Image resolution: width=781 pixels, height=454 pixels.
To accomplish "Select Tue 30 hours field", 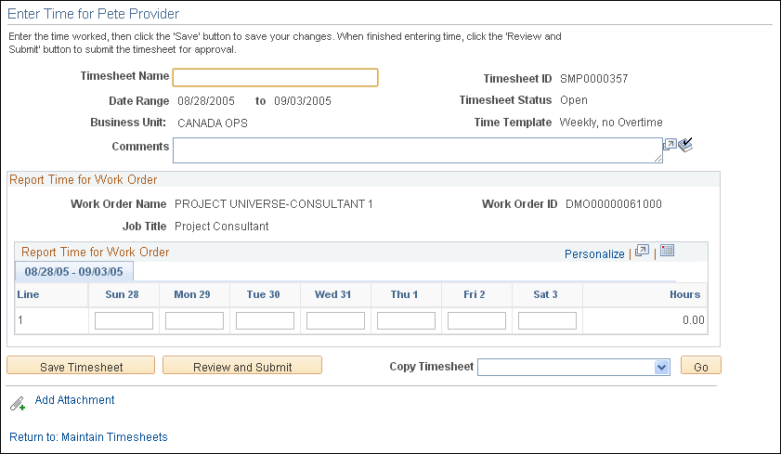I will tap(265, 320).
